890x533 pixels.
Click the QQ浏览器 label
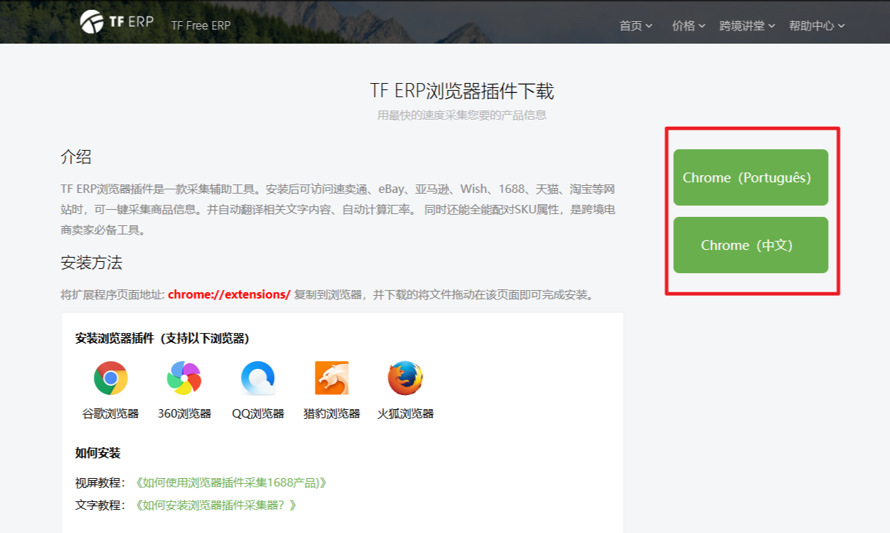(x=258, y=414)
